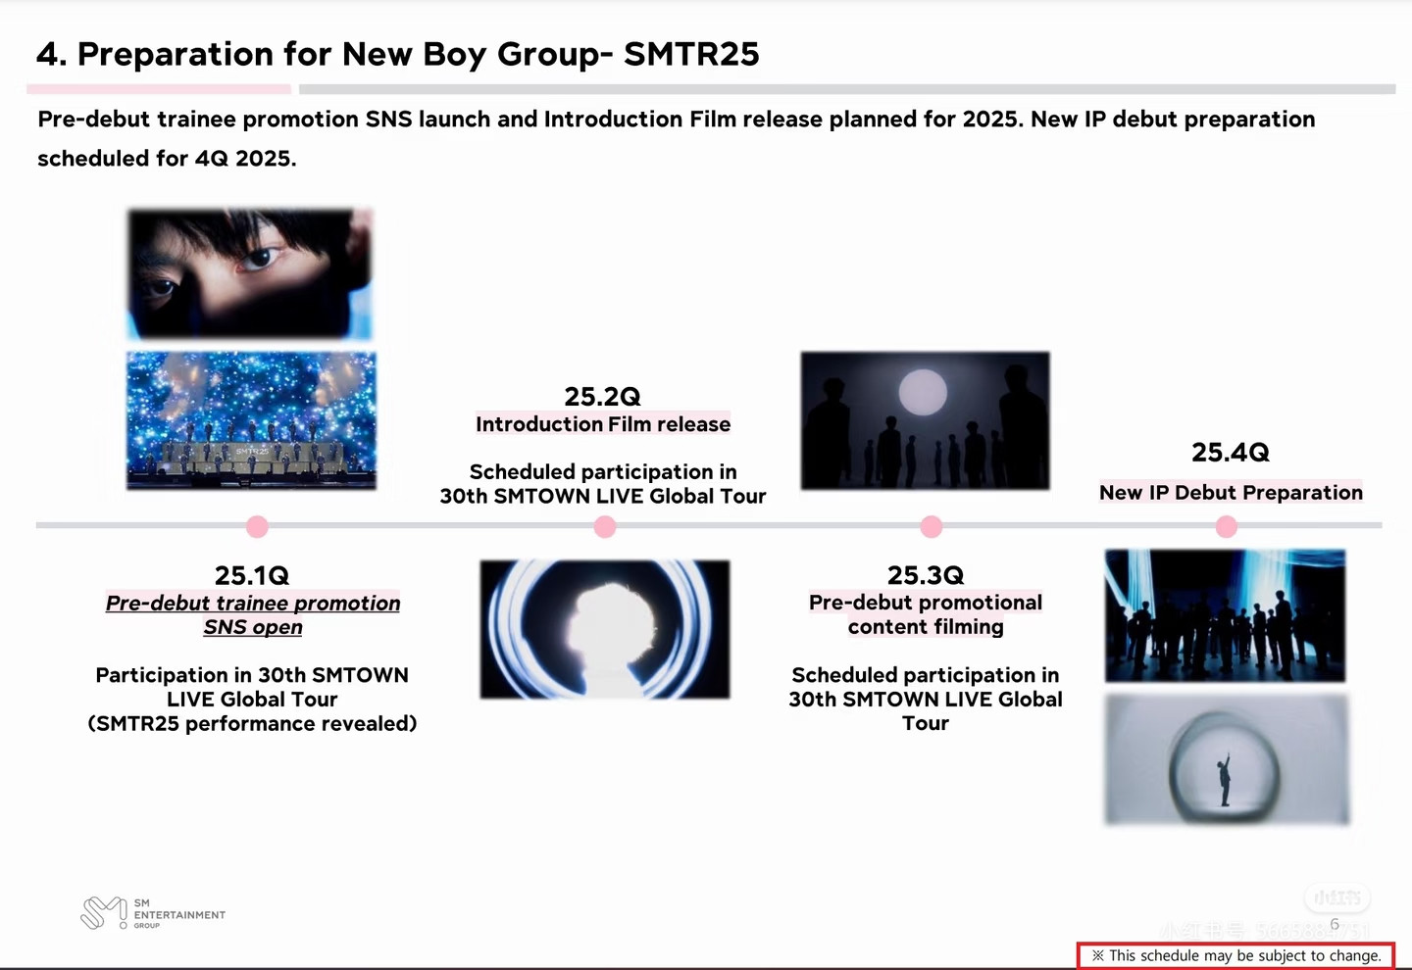
Task: Open the underlined Pre-debut trainee promotion SNS open link
Action: coord(253,615)
